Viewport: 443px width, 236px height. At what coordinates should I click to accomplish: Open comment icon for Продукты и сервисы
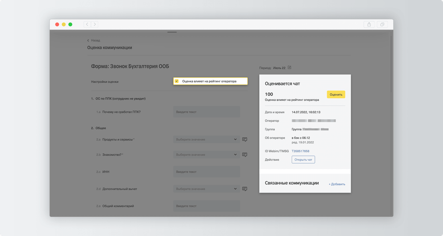click(245, 140)
